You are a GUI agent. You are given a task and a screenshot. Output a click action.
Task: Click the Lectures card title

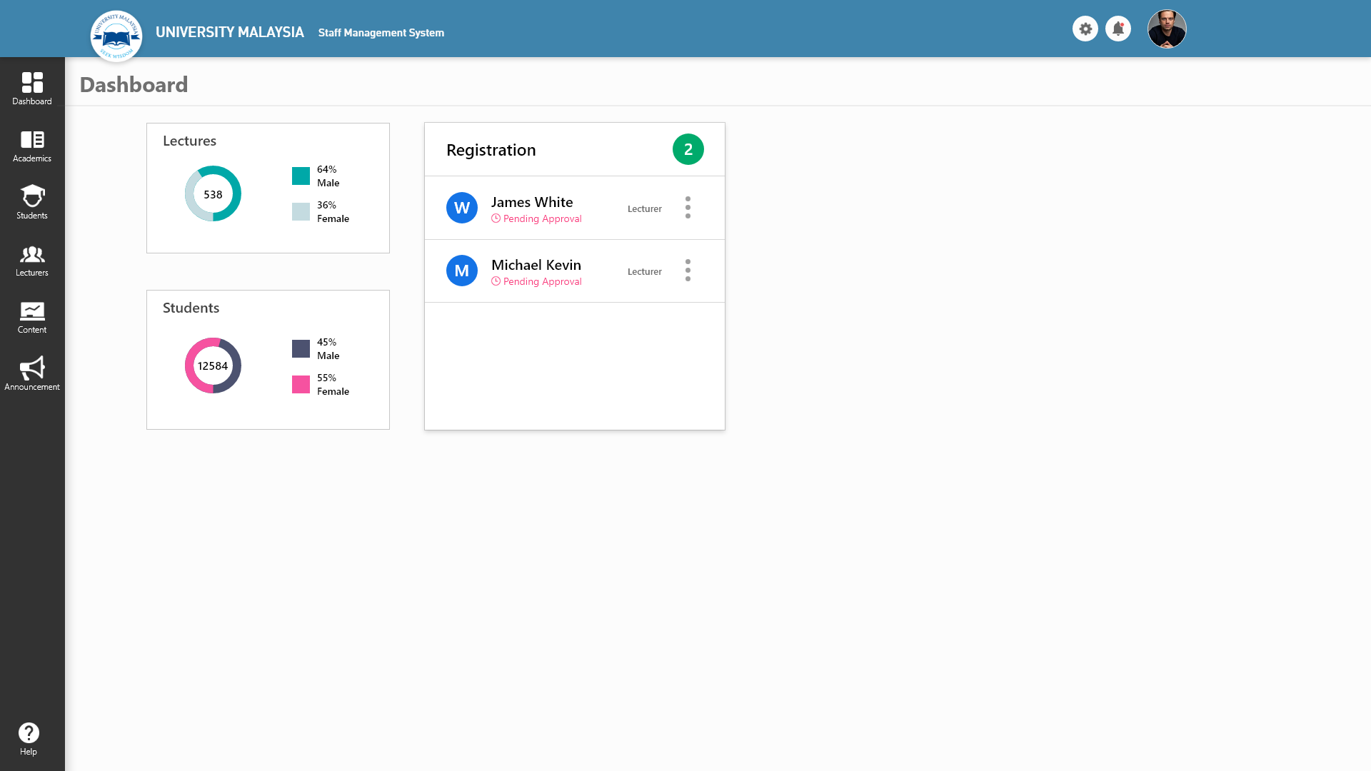189,141
